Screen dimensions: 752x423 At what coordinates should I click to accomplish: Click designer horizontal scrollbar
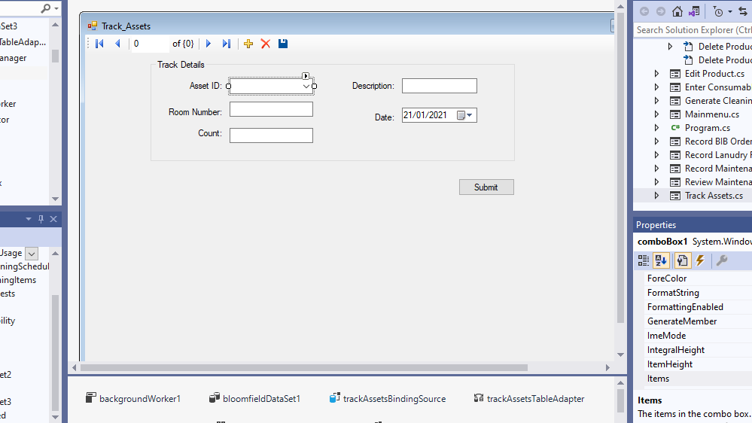tap(304, 367)
